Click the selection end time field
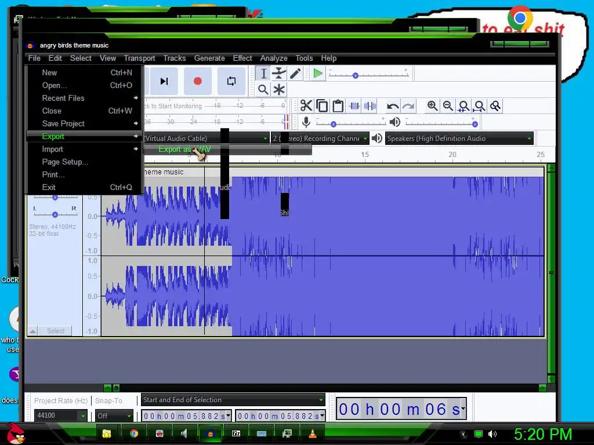This screenshot has height=445, width=594. click(x=280, y=416)
